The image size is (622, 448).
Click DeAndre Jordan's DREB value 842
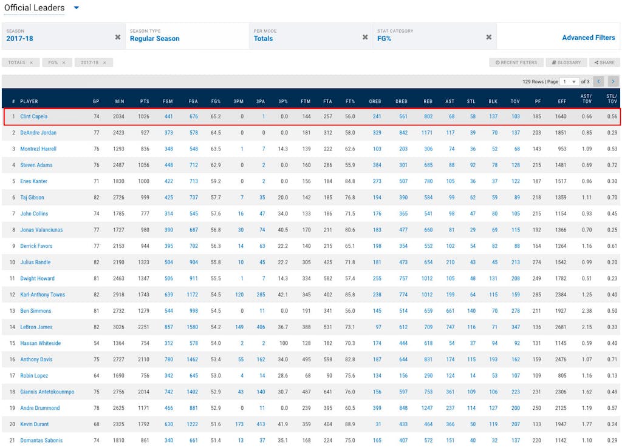click(x=403, y=133)
